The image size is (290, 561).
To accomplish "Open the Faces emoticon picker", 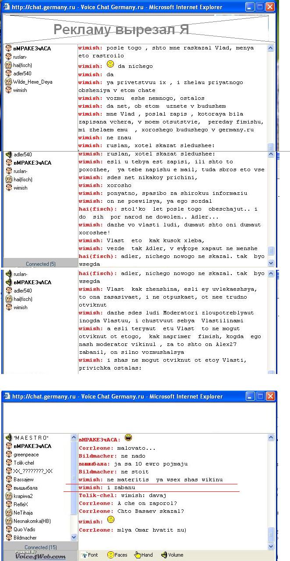I will 117,555.
